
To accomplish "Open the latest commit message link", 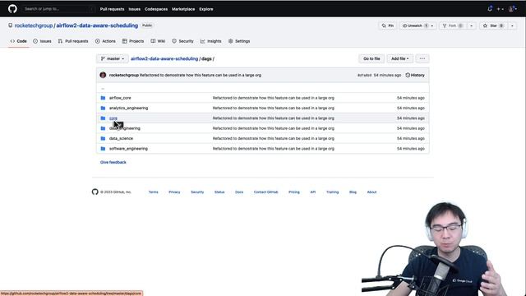I will 201,75.
